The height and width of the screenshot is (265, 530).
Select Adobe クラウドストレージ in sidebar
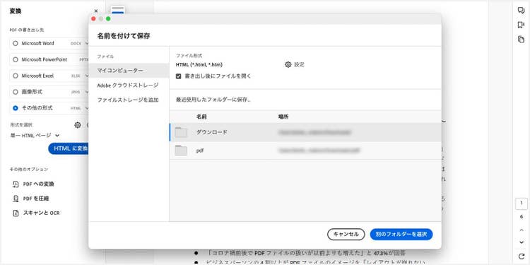pyautogui.click(x=129, y=86)
